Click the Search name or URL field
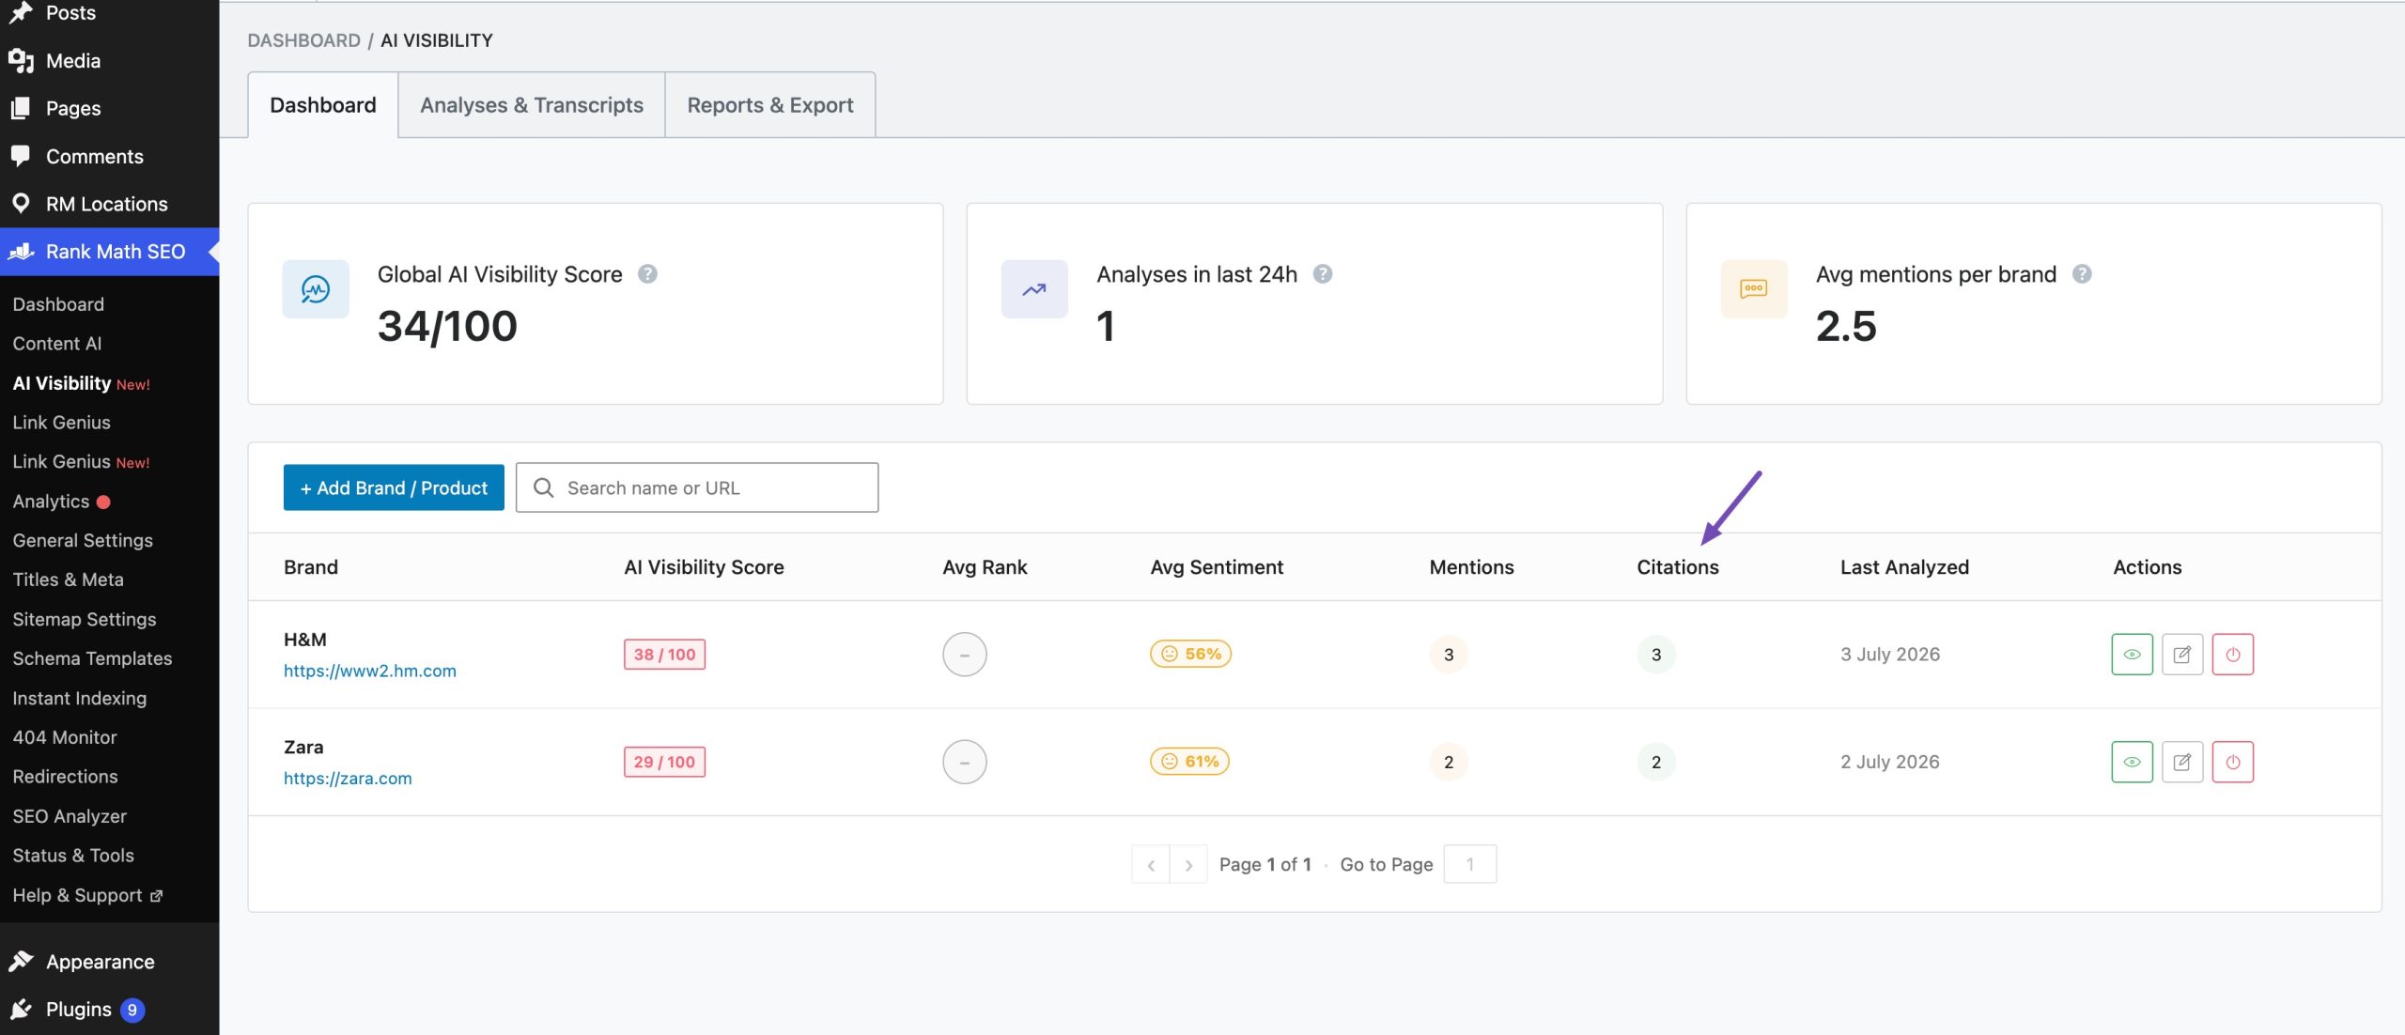 coord(697,487)
